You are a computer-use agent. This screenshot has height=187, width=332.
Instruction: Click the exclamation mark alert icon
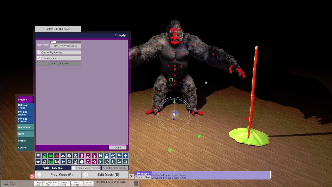[82, 162]
